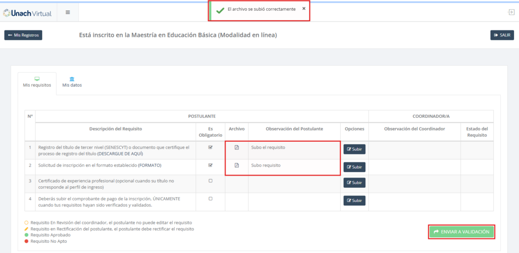Select the Mis requisitos tab
Image resolution: width=519 pixels, height=253 pixels.
pos(37,82)
